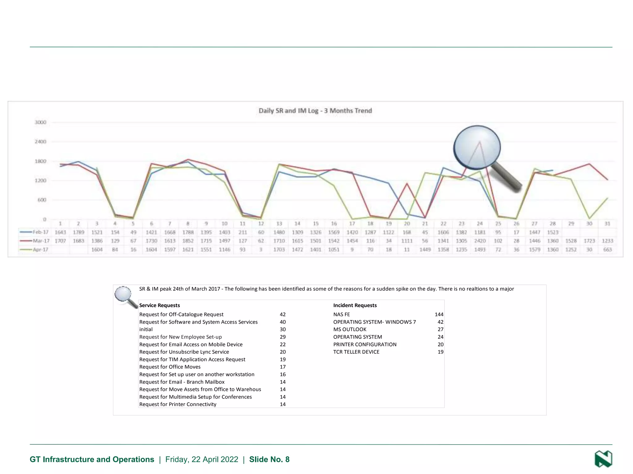Click the SR & IM peak description text

(326, 289)
